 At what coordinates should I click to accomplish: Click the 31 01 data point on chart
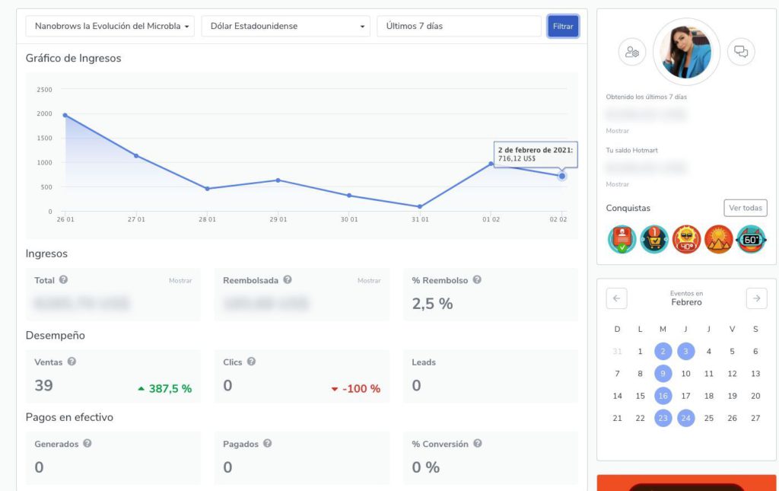click(x=420, y=206)
